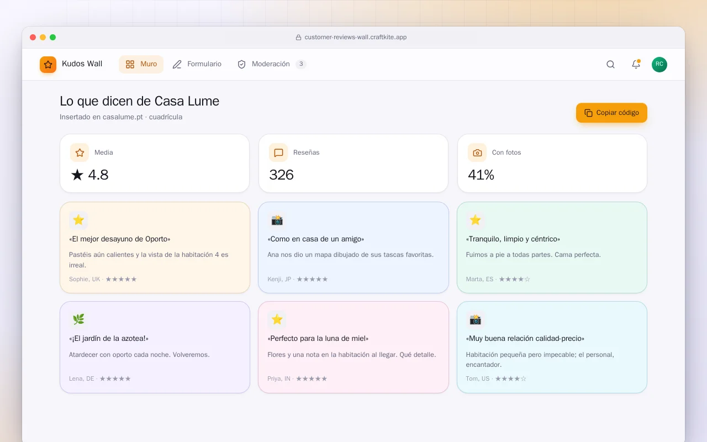This screenshot has height=442, width=707.
Task: Click the Kudos Wall brand name
Action: click(82, 64)
